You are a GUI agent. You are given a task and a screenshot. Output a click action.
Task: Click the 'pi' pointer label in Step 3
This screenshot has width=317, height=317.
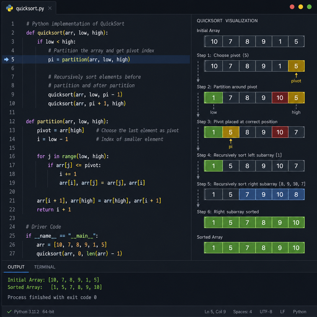click(x=231, y=147)
